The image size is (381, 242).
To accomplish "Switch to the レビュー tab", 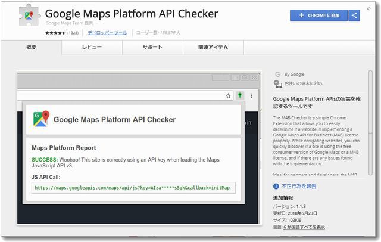I will [x=92, y=48].
